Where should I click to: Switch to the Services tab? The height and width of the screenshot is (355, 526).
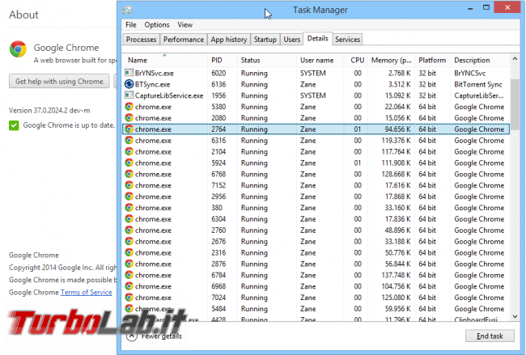point(347,40)
